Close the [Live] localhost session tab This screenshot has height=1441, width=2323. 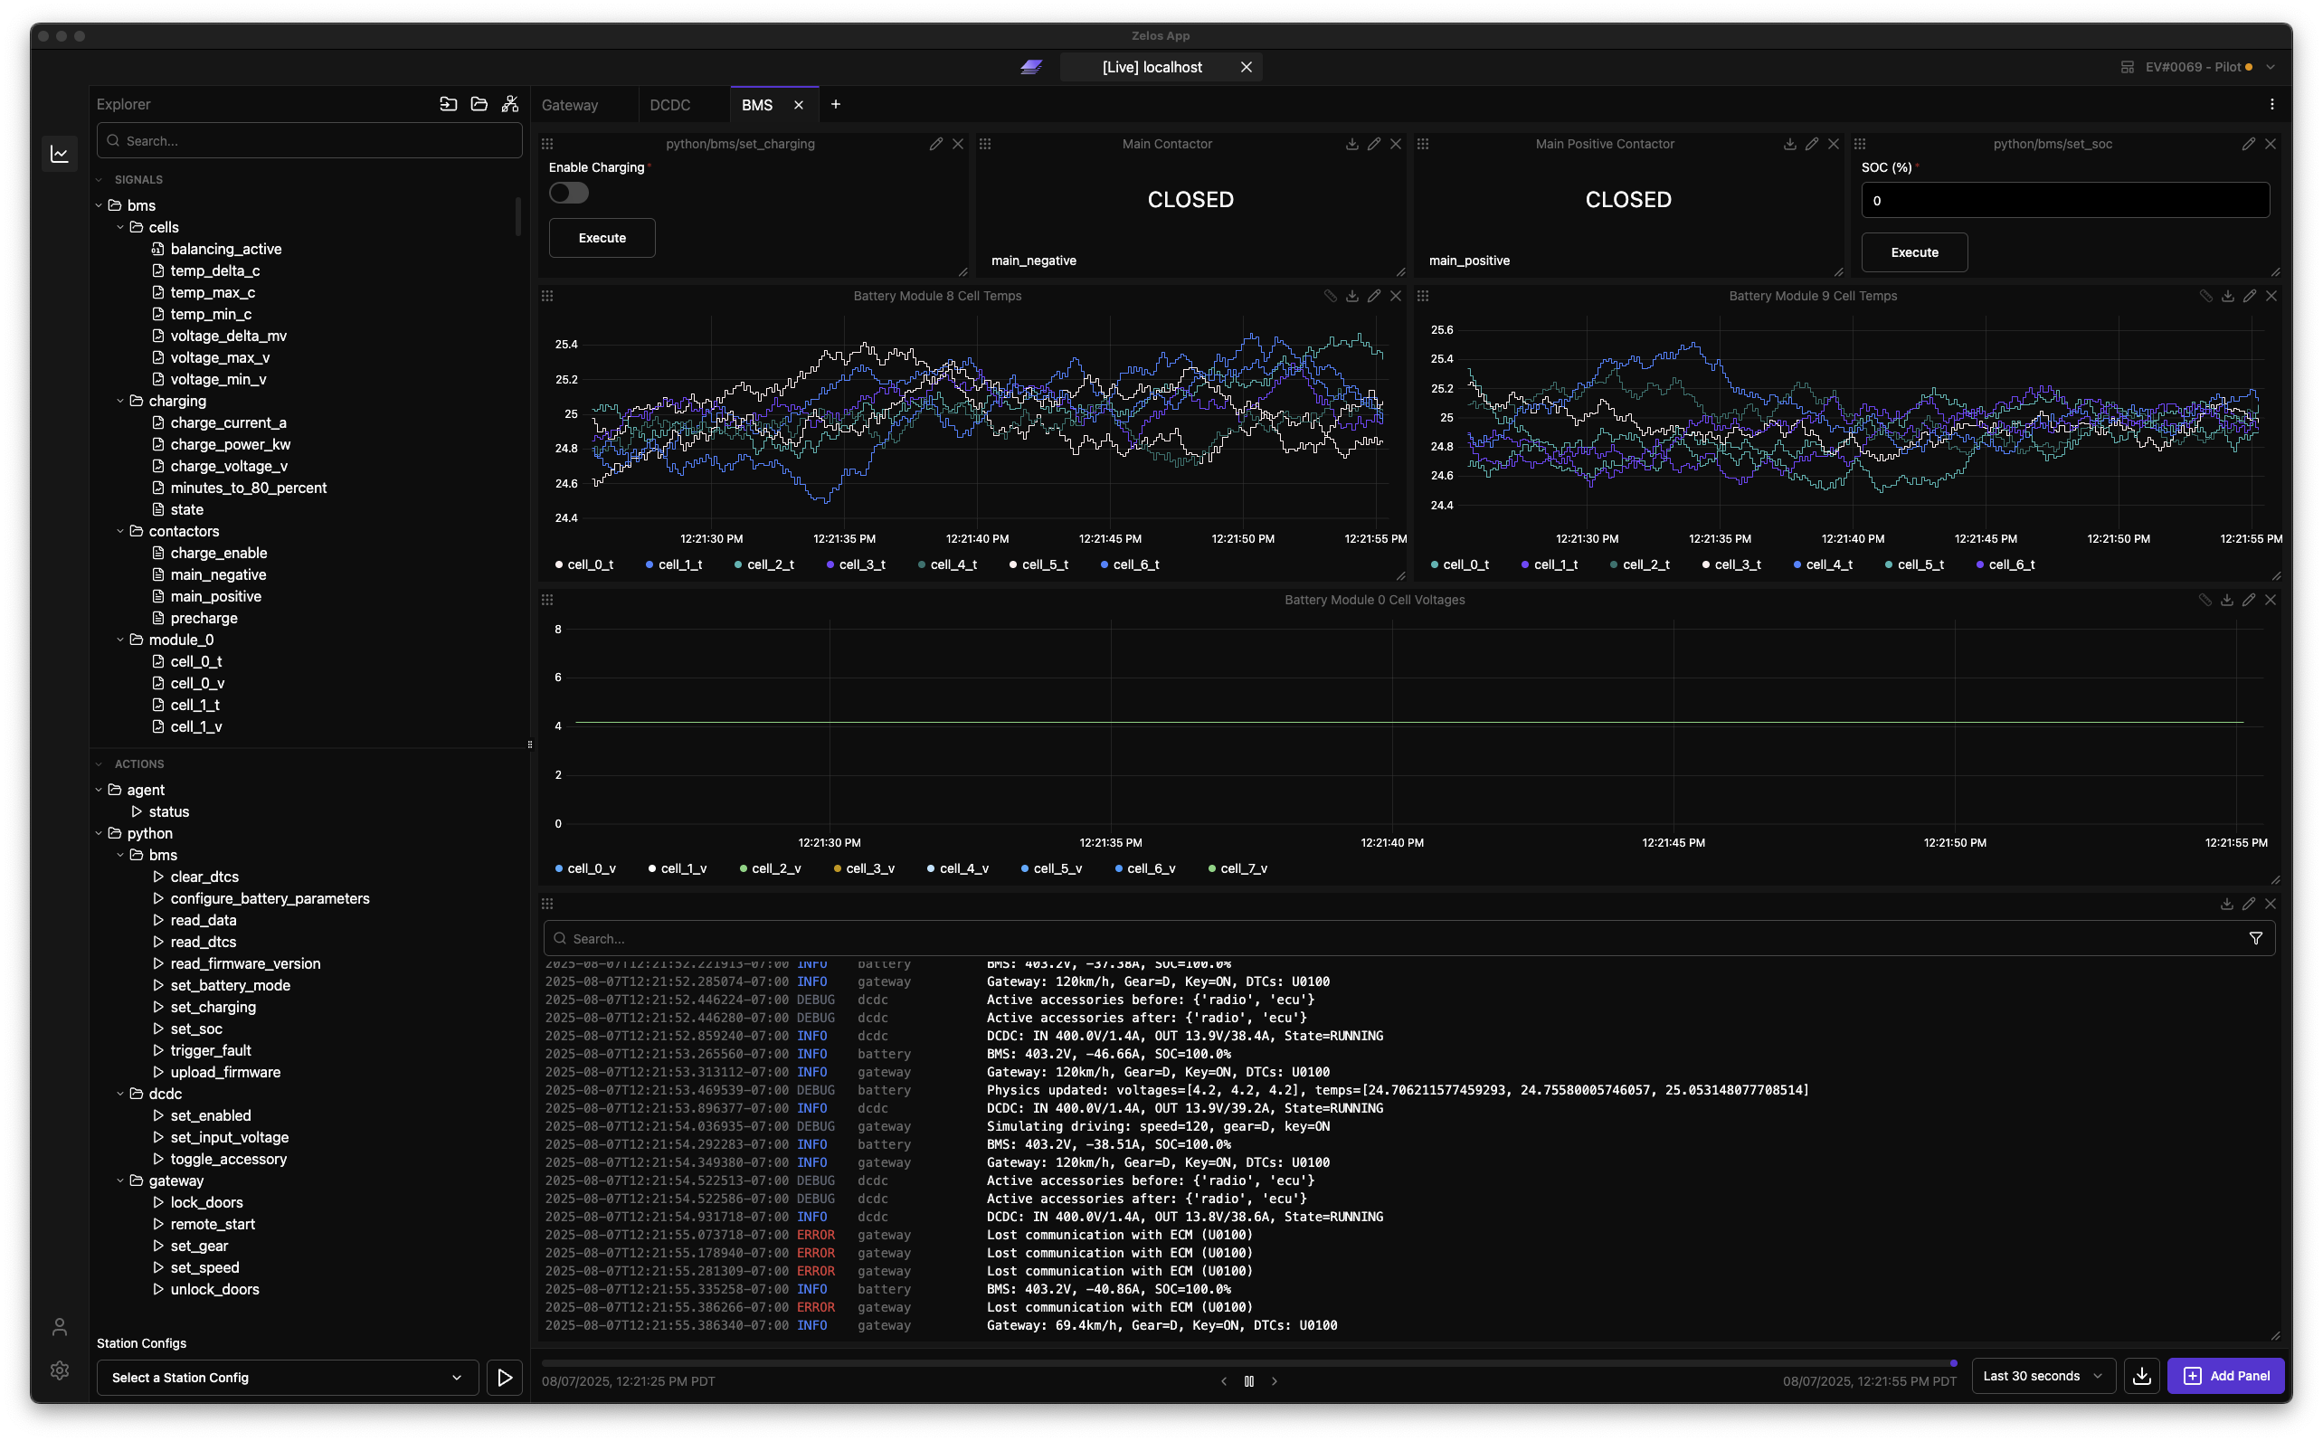pyautogui.click(x=1246, y=67)
